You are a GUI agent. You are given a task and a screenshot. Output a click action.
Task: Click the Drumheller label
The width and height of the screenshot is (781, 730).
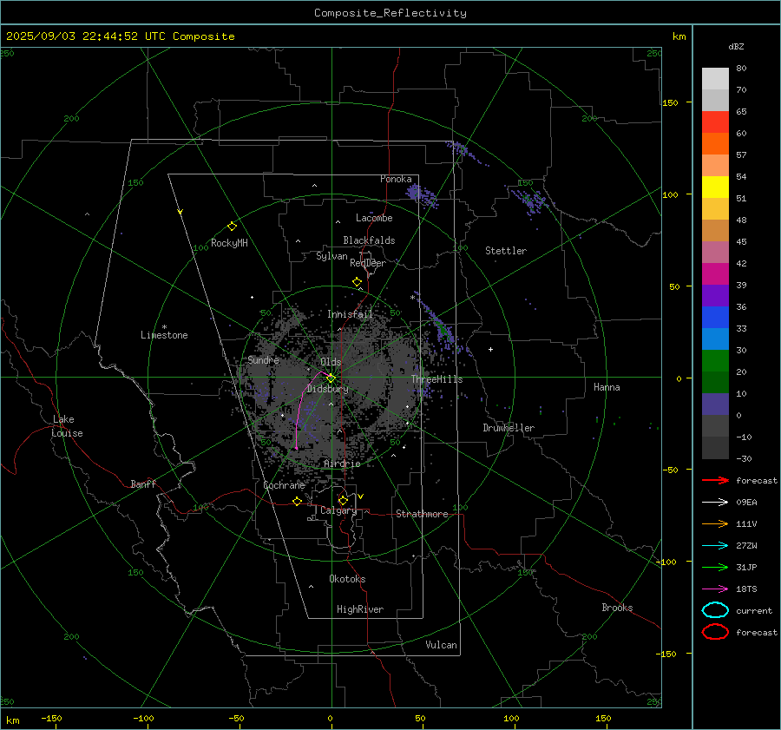coord(509,428)
